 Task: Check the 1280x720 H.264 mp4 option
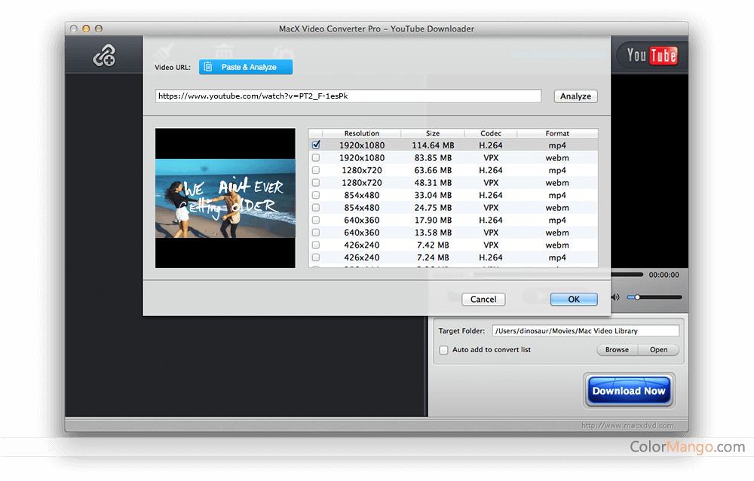coord(316,170)
